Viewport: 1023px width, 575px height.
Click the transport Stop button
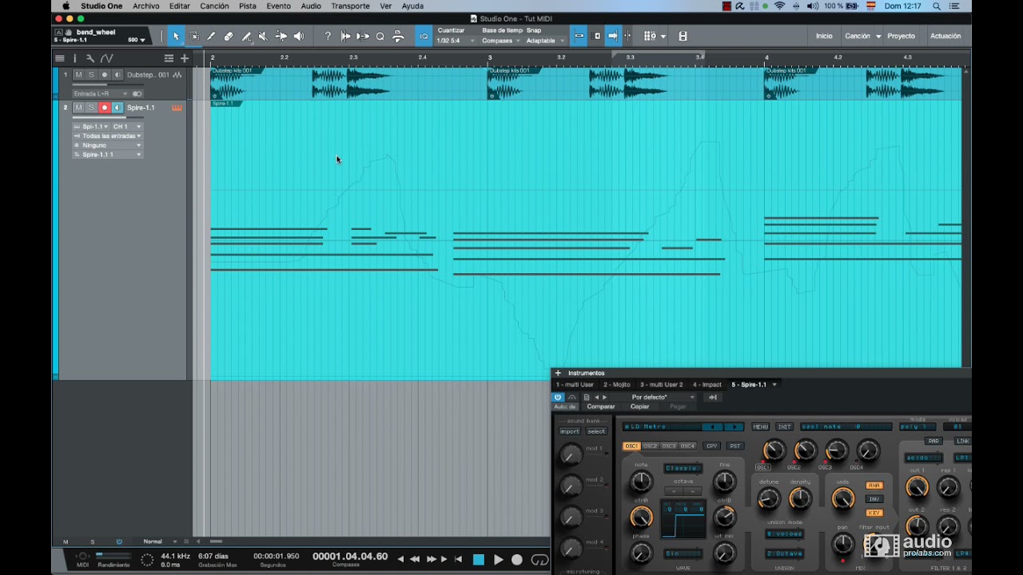(479, 560)
